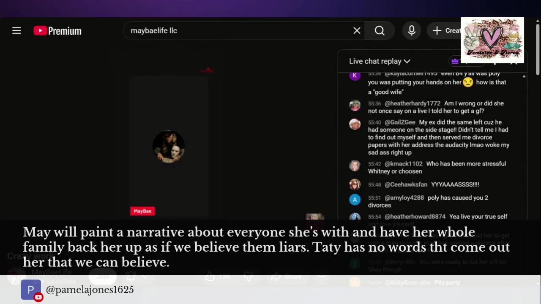Screen dimensions: 541x304
Task: Click the disappointed emoji in the top chat message
Action: tap(468, 82)
